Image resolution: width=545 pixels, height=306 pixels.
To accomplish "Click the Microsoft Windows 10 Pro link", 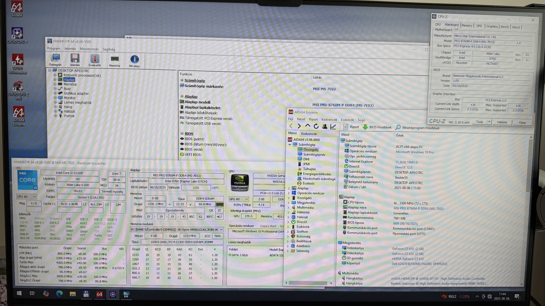I will [414, 152].
